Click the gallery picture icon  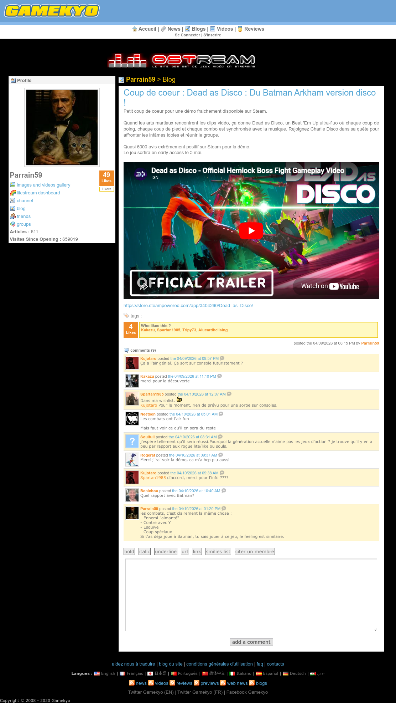(x=13, y=185)
